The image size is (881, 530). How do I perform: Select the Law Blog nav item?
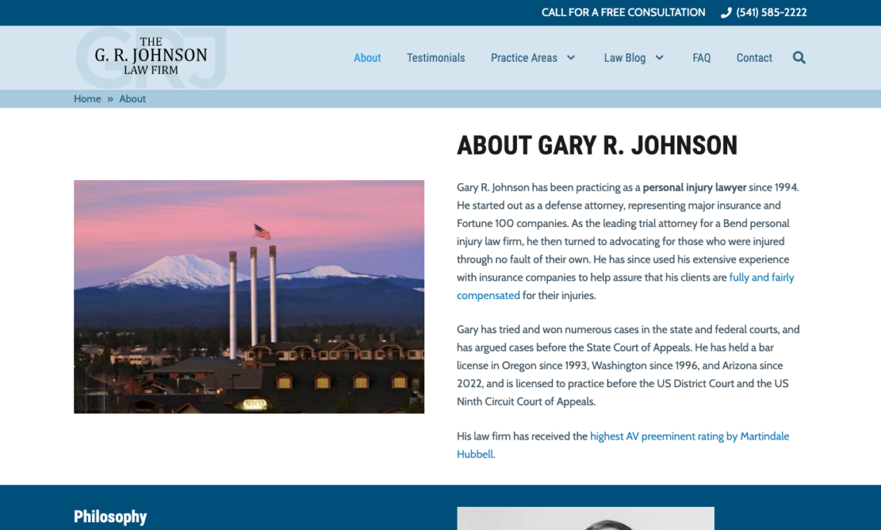point(624,57)
